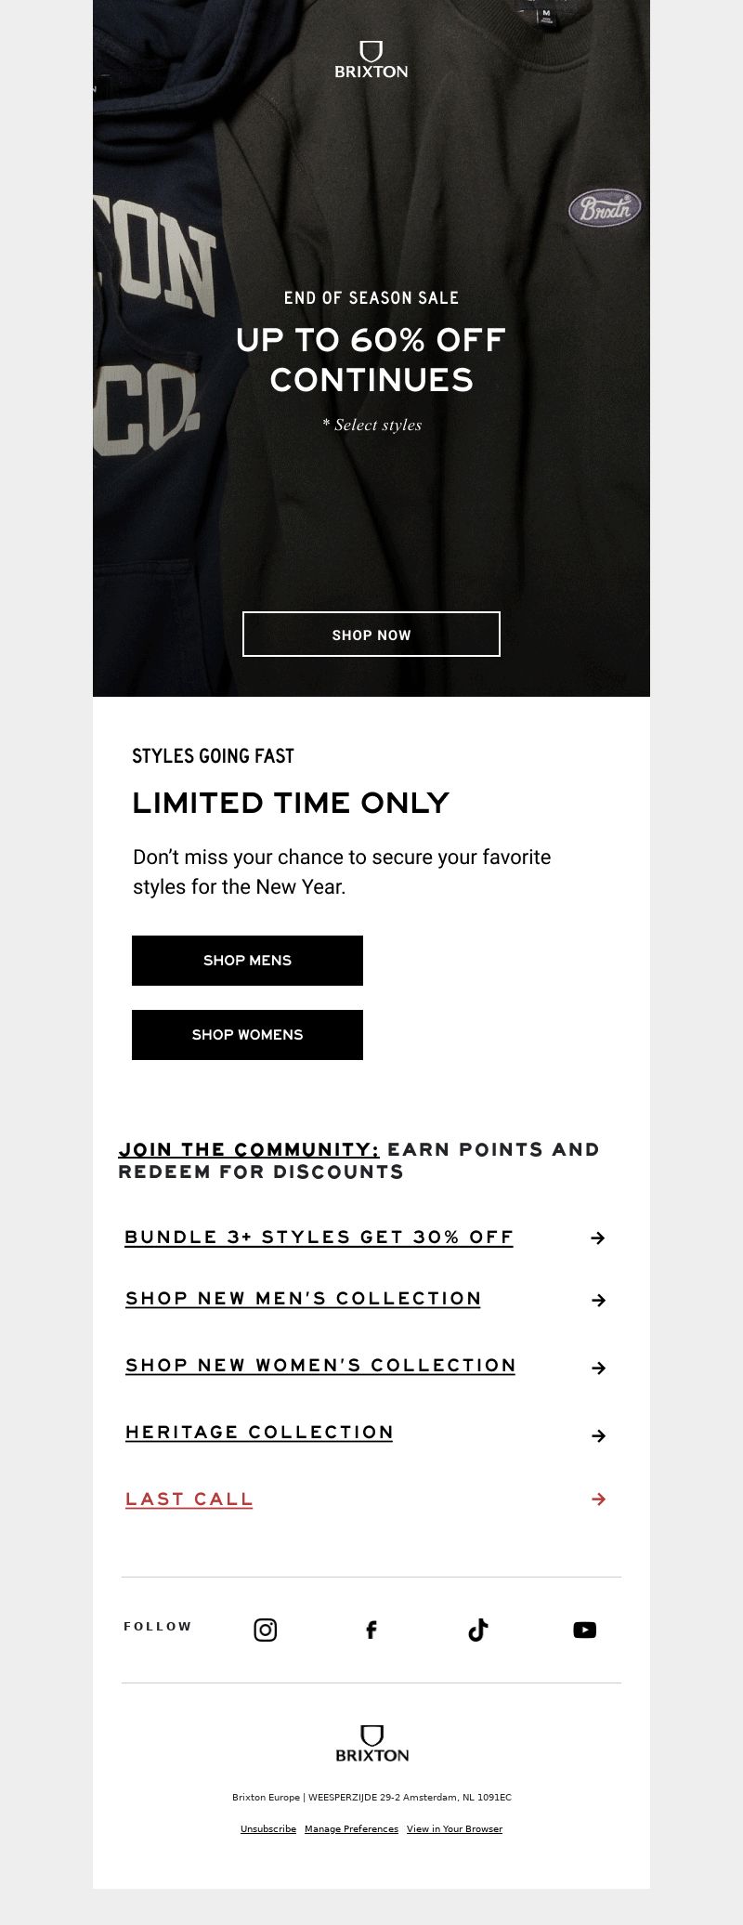Screen dimensions: 743x1925
Task: Open the YouTube icon link
Action: pos(584,1630)
